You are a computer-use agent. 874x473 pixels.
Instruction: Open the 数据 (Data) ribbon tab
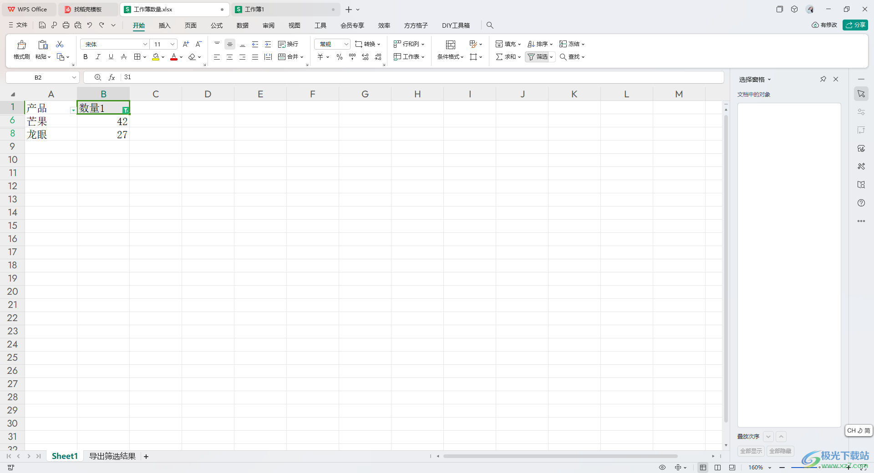[x=243, y=25]
